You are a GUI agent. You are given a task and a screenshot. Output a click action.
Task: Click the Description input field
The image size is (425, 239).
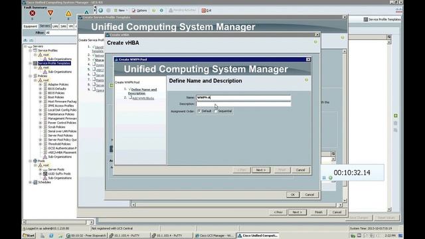coord(244,104)
